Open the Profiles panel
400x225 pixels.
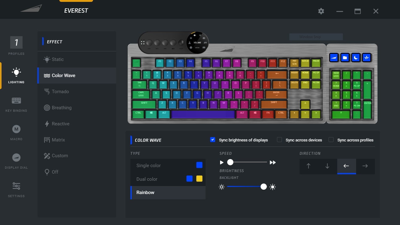pos(16,46)
